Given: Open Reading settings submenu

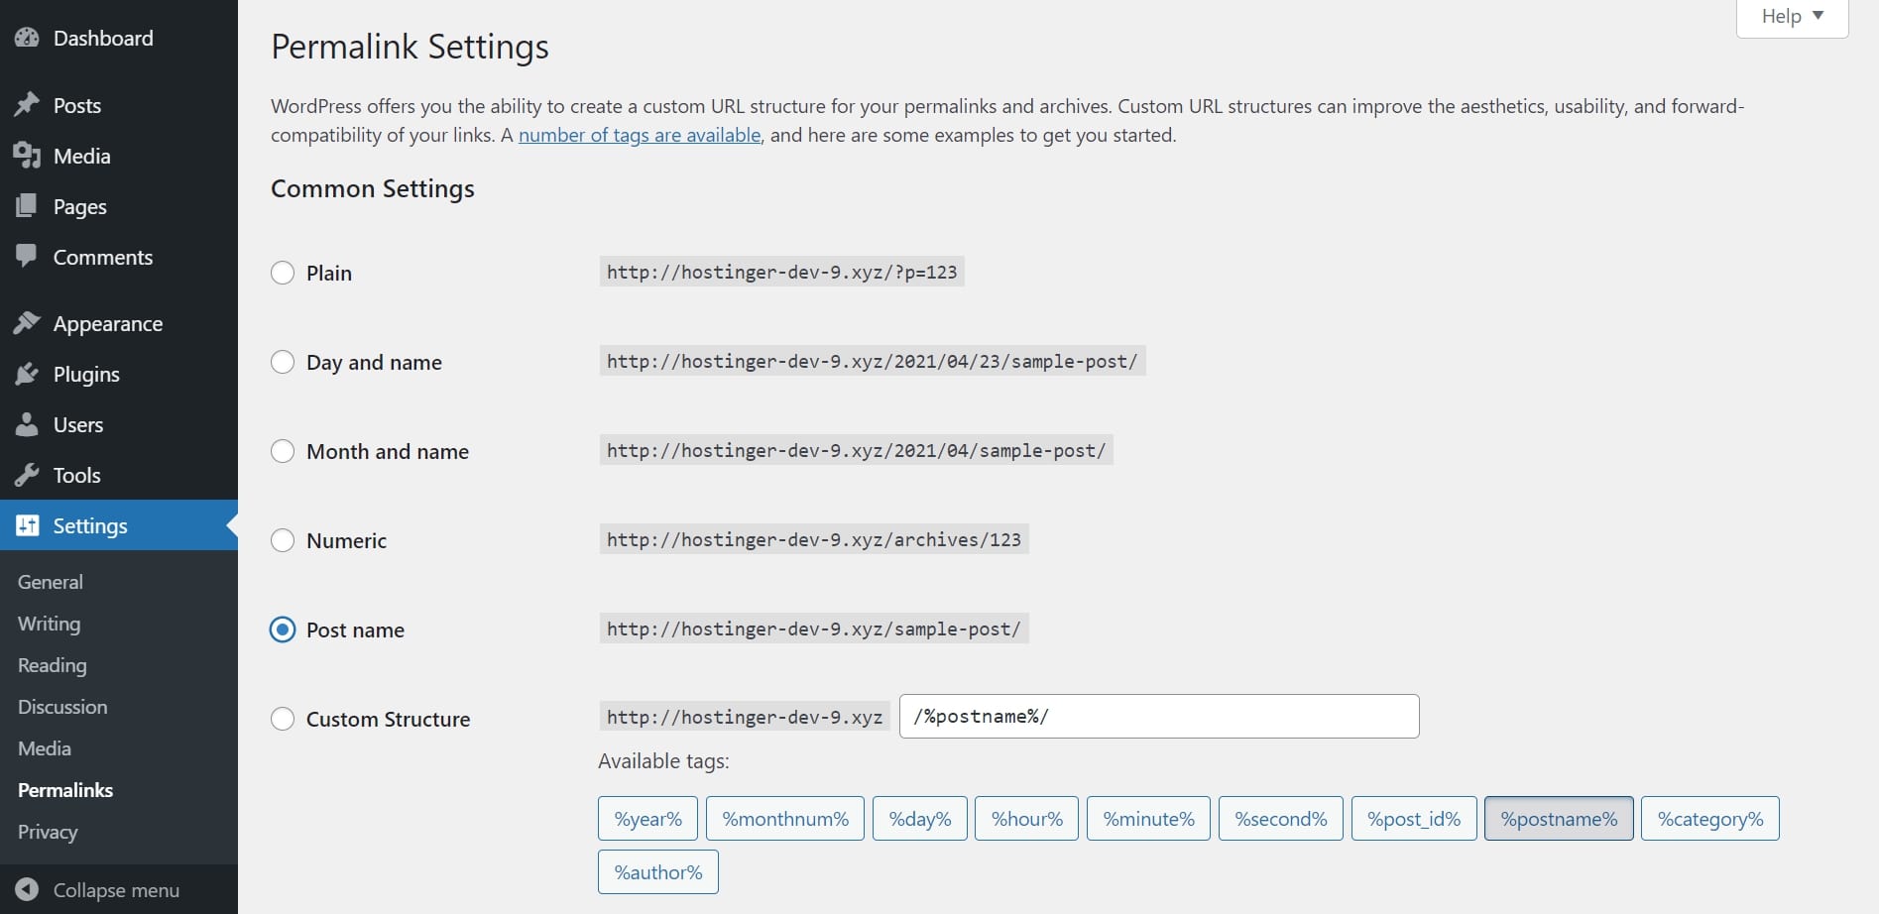Looking at the screenshot, I should (x=53, y=665).
